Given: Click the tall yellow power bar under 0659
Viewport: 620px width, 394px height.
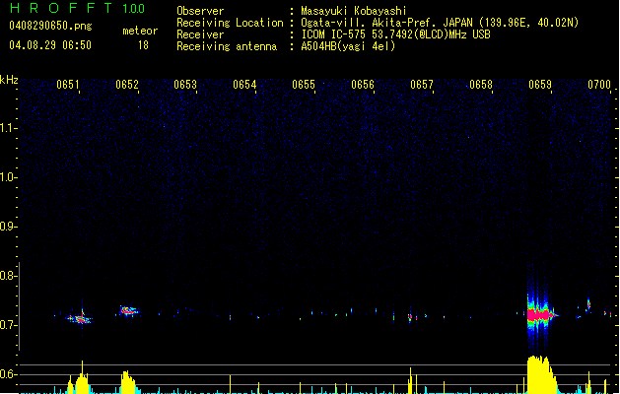Looking at the screenshot, I should 541,374.
